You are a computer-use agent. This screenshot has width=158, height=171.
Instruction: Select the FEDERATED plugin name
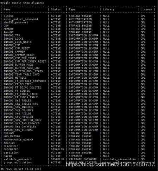11,150
